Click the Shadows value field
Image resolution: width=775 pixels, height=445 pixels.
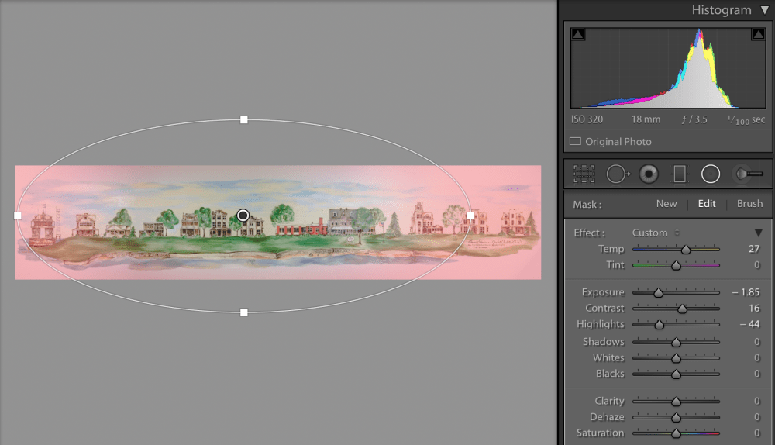pos(756,342)
